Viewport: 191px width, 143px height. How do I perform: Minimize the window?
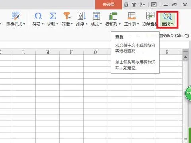(x=166, y=5)
